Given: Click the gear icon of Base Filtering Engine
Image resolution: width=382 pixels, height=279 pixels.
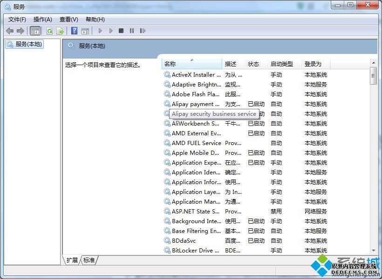Looking at the screenshot, I should [x=167, y=231].
